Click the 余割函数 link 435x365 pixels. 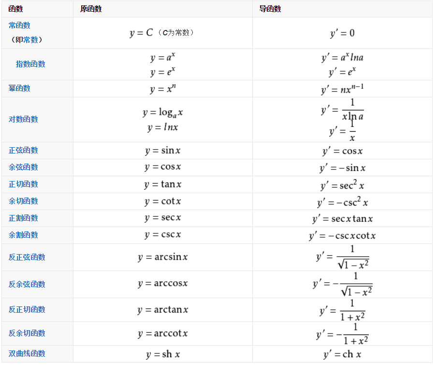click(23, 235)
